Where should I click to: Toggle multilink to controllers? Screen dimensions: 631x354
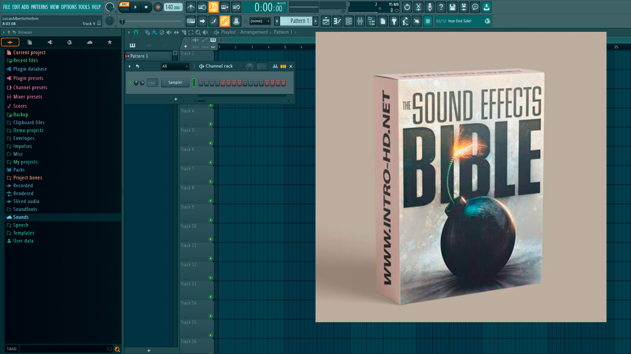click(x=224, y=21)
